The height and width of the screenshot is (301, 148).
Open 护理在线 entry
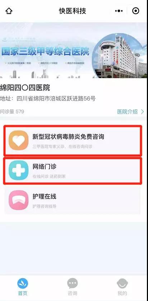coord(73,200)
